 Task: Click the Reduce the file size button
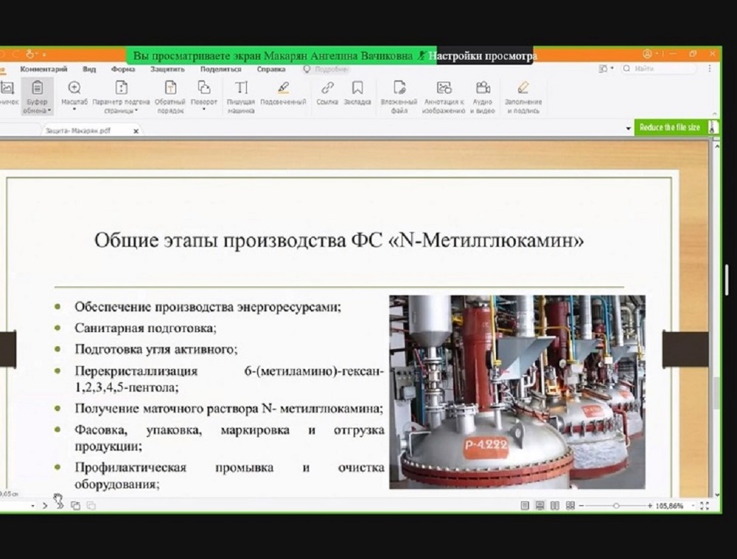click(669, 127)
